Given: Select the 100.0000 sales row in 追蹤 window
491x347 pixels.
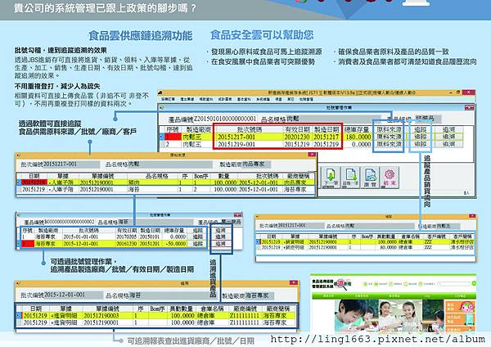Looking at the screenshot, I should click(x=365, y=241).
